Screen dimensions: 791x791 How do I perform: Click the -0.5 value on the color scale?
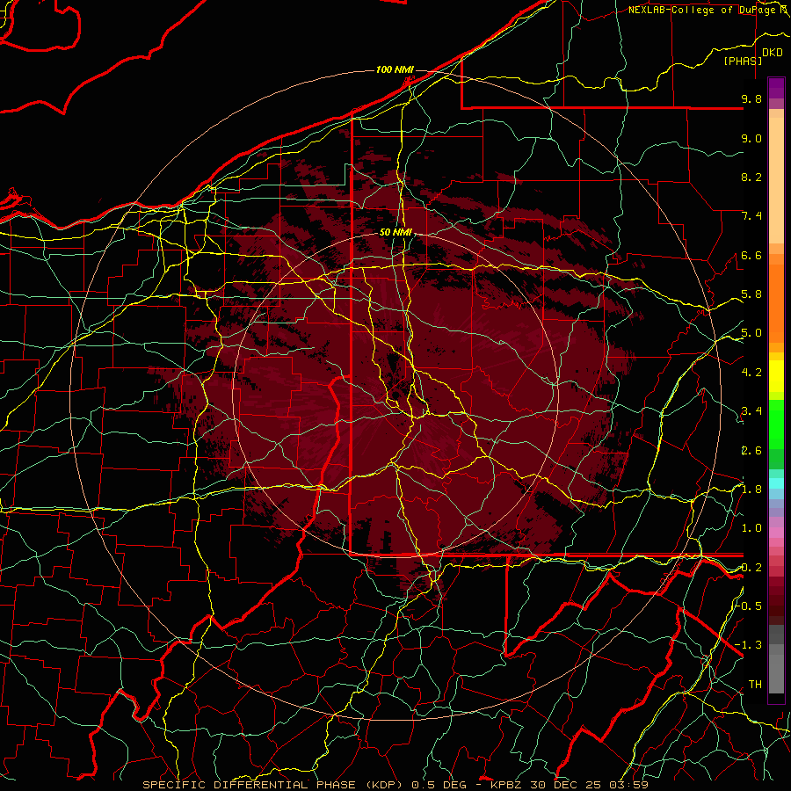click(x=749, y=606)
